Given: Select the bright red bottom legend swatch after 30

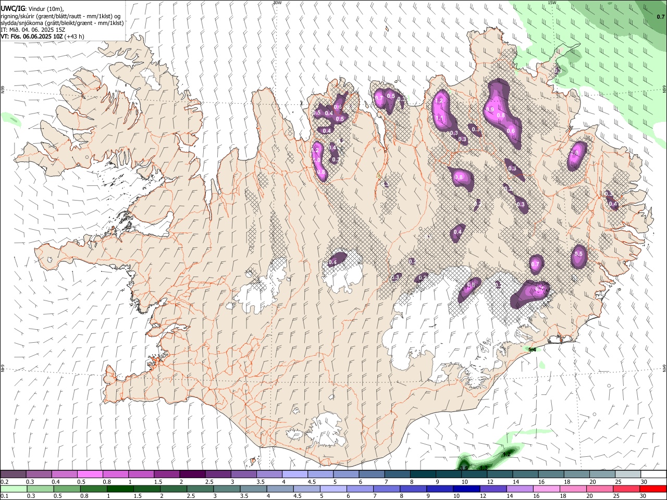Looking at the screenshot, I should point(653,489).
